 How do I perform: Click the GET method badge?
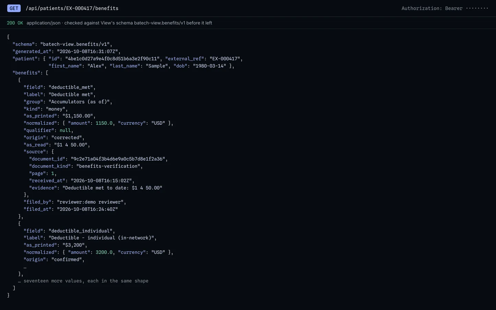[14, 8]
